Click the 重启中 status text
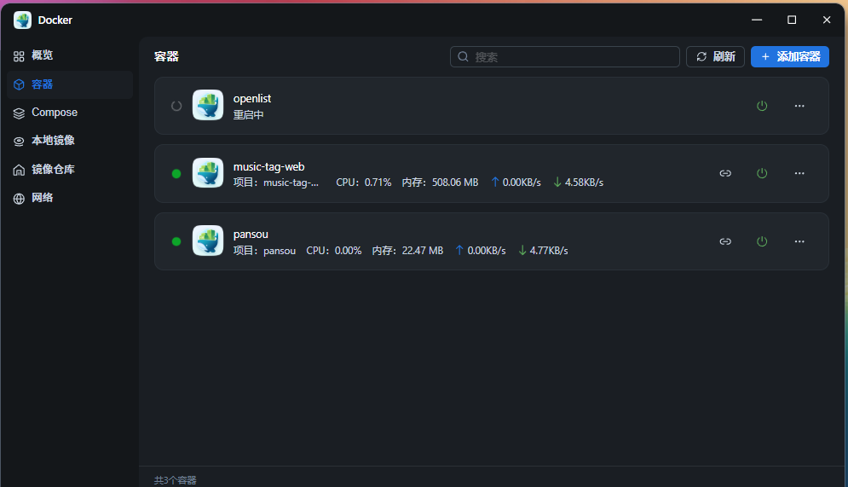Screen dimensions: 848x487 click(x=248, y=115)
